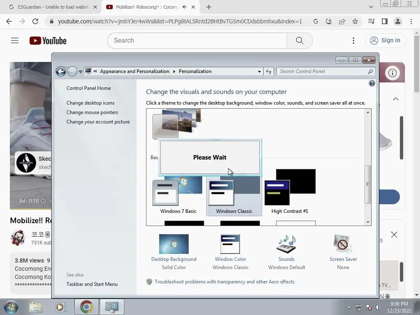Open Desktop Background settings
Image resolution: width=420 pixels, height=315 pixels.
tap(174, 252)
